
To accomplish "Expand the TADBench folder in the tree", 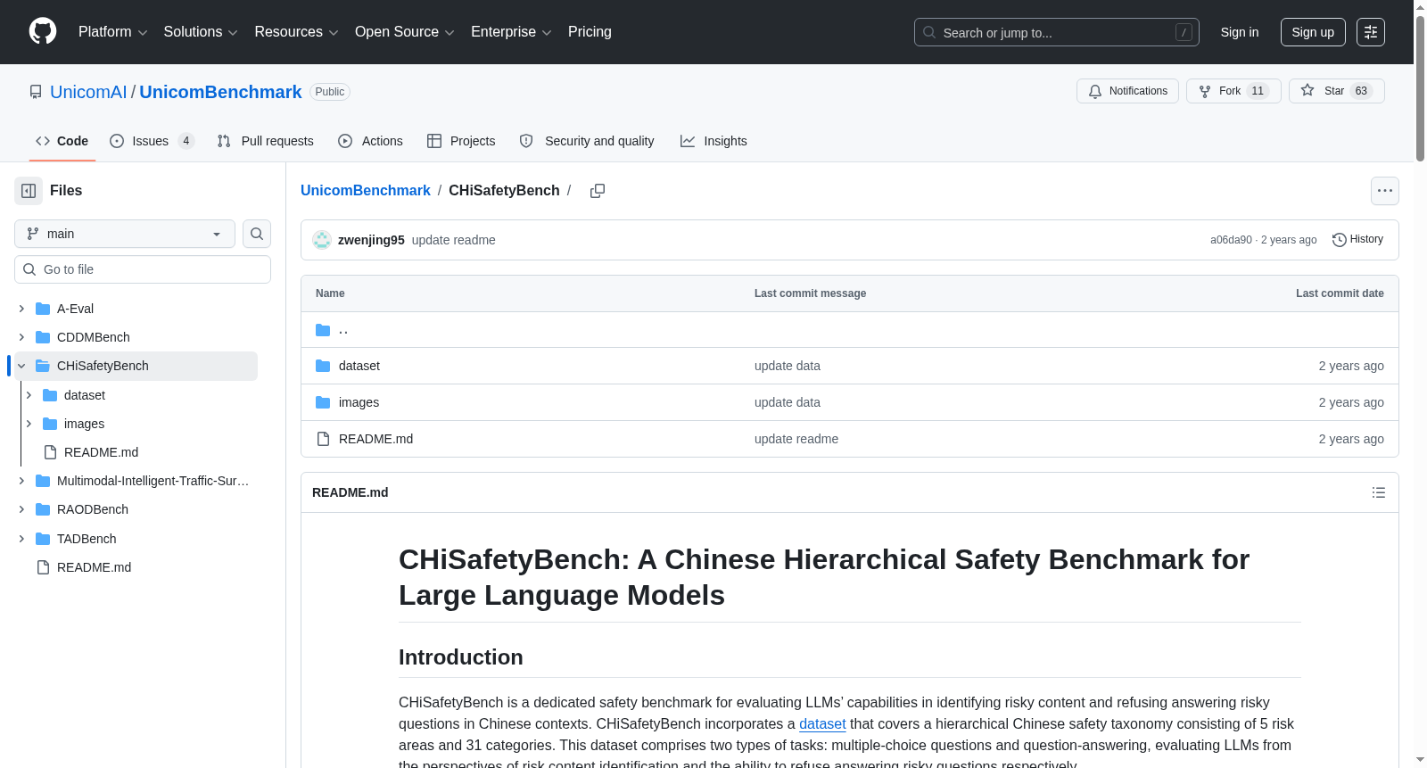I will (21, 539).
